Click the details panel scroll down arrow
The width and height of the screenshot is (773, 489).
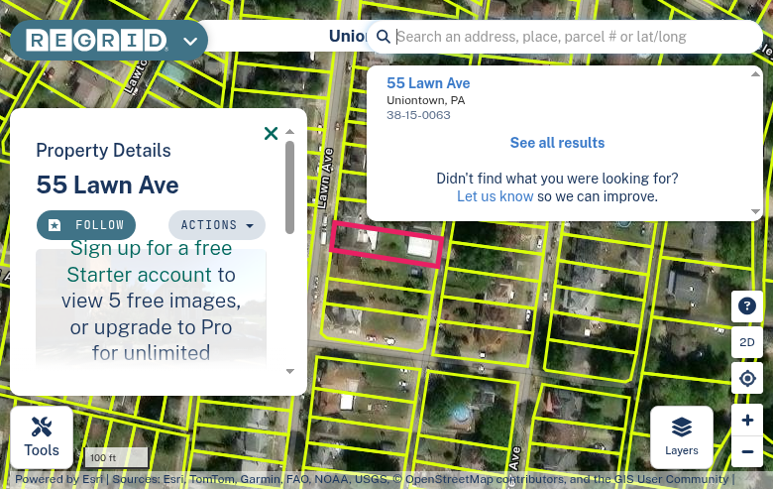click(x=289, y=371)
